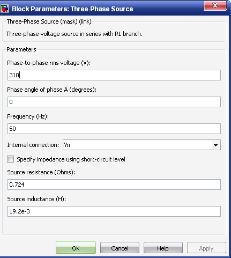Screen dimensions: 231x258
Task: Click the Apply button
Action: point(206,248)
